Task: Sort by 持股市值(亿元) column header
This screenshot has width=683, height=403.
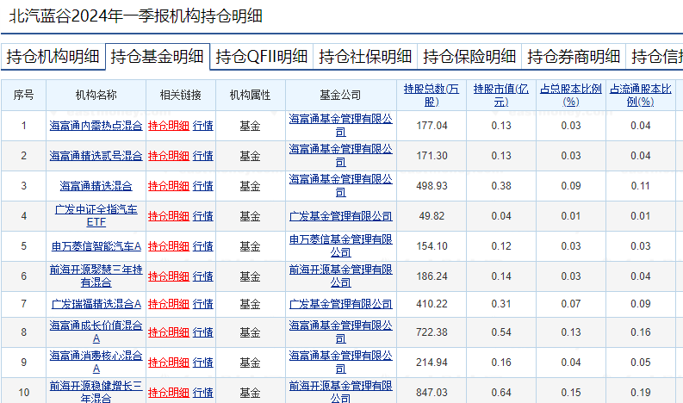Action: [x=500, y=95]
